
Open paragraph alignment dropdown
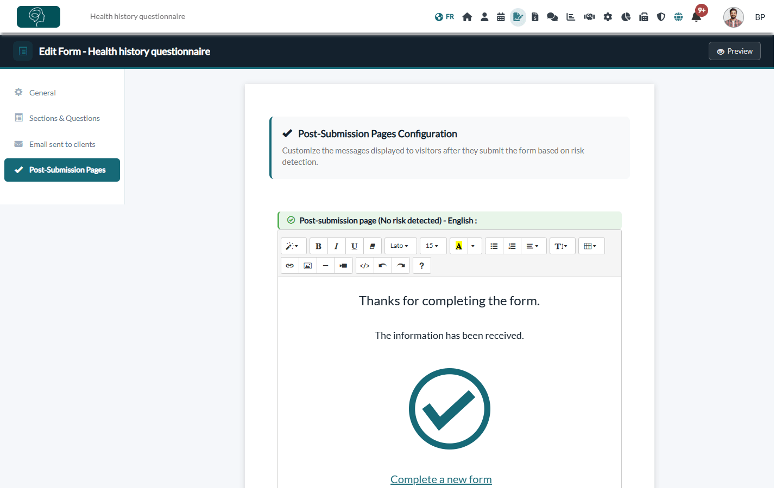(534, 246)
